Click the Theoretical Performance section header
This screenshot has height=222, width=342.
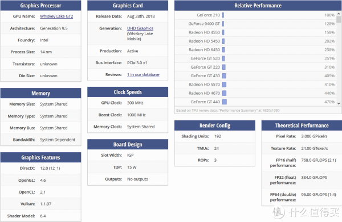[x=302, y=125]
